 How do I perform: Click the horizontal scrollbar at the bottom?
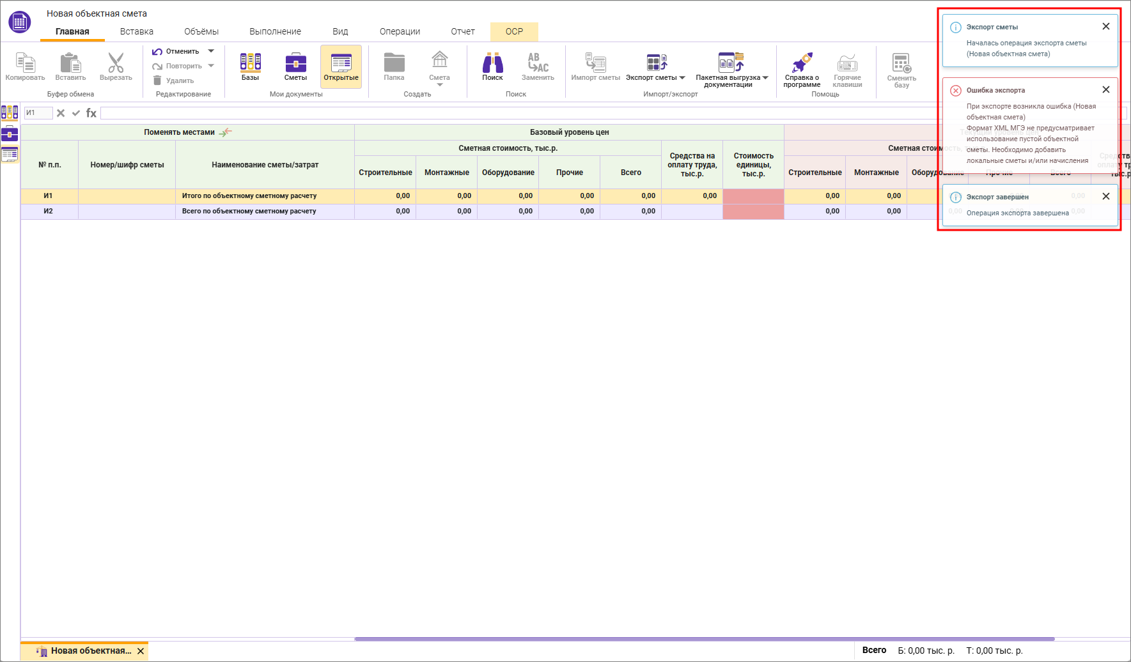703,639
